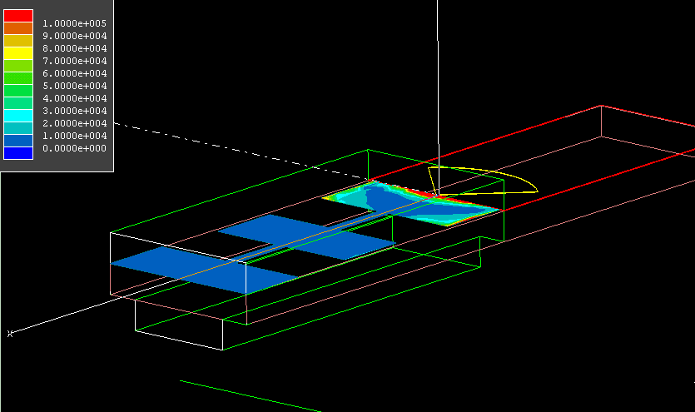Click the white vertical axis line
This screenshot has width=695, height=412.
point(438,83)
